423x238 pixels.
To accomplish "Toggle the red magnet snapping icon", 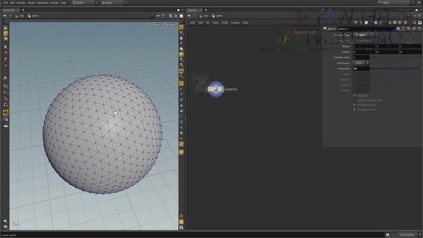I will coord(5,104).
